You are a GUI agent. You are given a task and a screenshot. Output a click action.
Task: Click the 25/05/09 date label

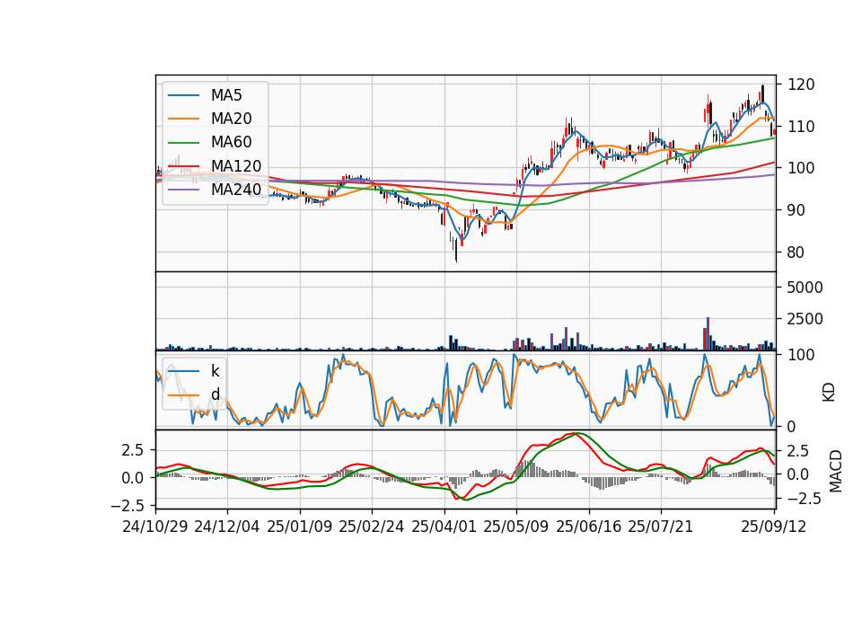click(x=516, y=527)
